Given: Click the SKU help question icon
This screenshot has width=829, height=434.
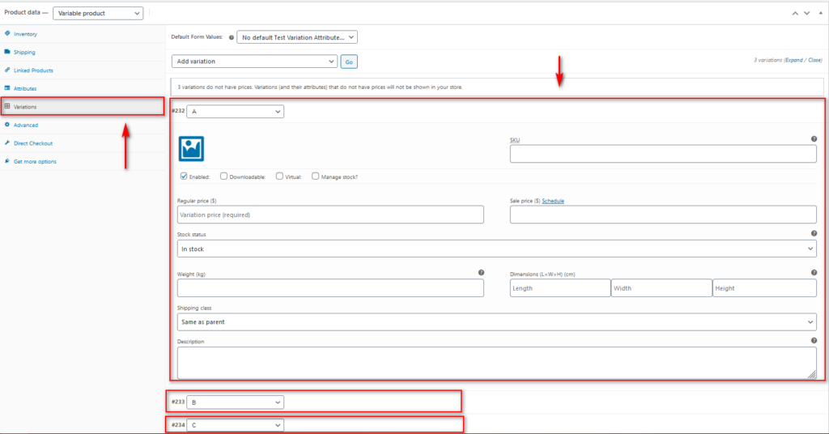Looking at the screenshot, I should click(x=814, y=139).
